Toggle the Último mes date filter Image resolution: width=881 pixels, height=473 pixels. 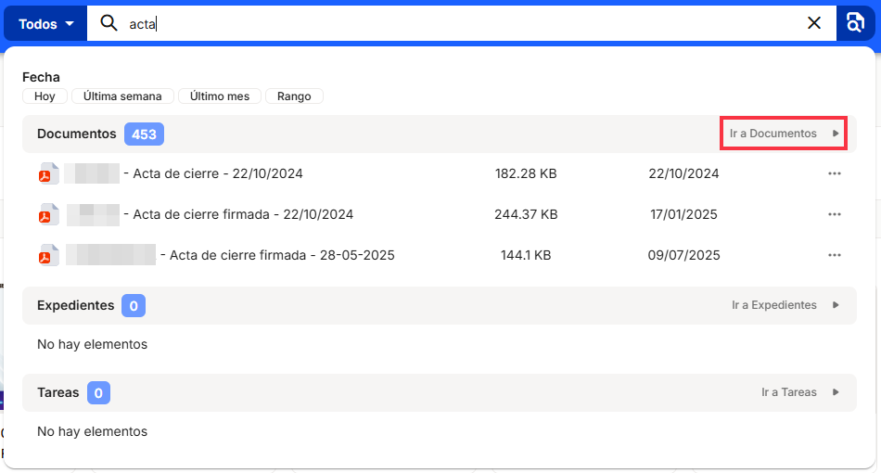click(220, 96)
